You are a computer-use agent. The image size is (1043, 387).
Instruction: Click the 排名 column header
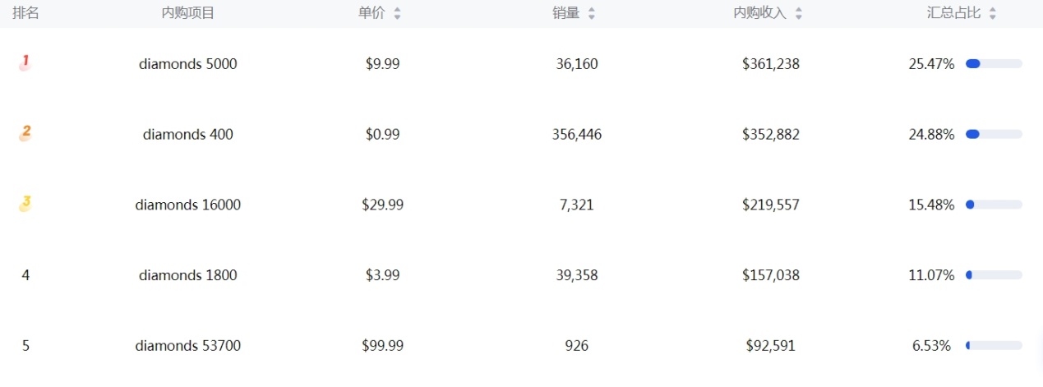[x=25, y=13]
